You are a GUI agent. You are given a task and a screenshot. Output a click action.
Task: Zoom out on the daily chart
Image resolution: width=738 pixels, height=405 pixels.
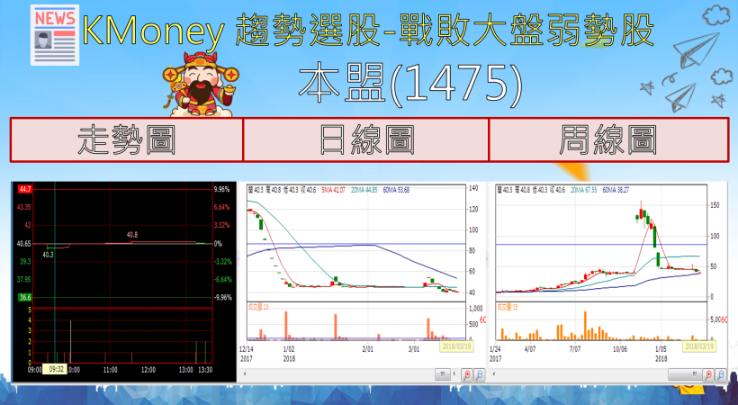[x=479, y=375]
